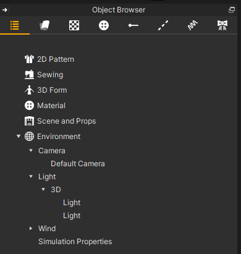Undock the Object Browser panel
Viewport: 241px width, 254px height.
click(232, 10)
